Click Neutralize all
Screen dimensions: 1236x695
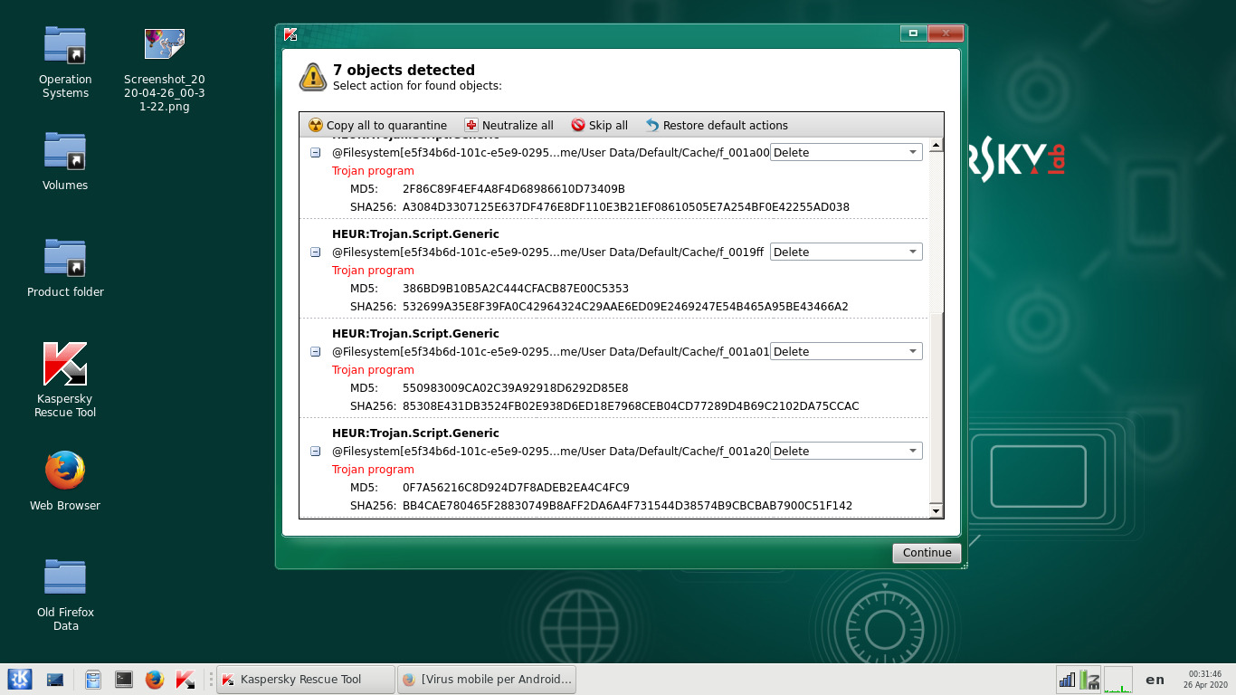(509, 125)
